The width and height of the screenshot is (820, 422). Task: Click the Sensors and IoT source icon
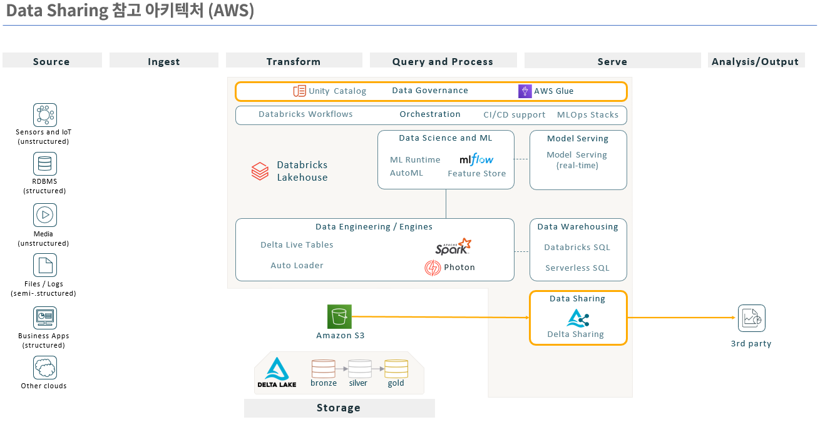(x=45, y=115)
